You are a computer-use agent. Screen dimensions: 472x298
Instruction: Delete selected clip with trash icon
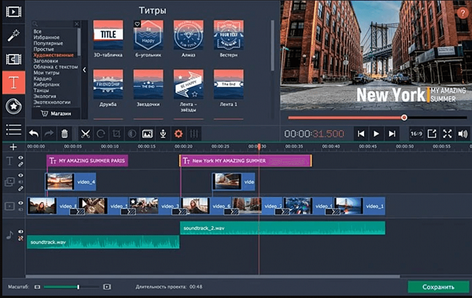pyautogui.click(x=65, y=134)
